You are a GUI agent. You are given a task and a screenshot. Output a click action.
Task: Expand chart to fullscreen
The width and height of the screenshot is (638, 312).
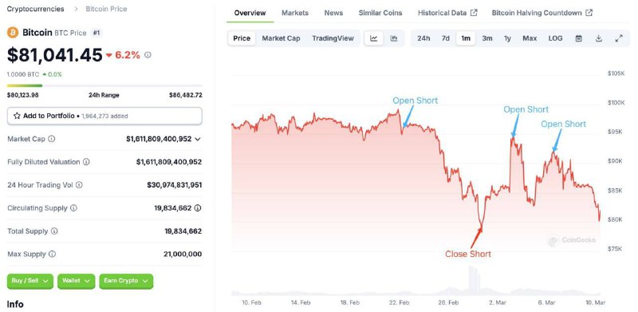click(619, 38)
